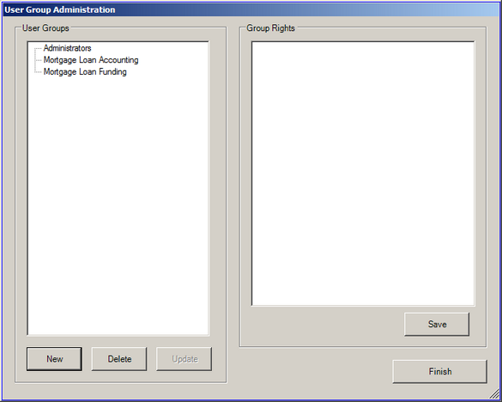Click empty gray space left of Finish button
Image resolution: width=502 pixels, height=402 pixels.
pyautogui.click(x=314, y=372)
